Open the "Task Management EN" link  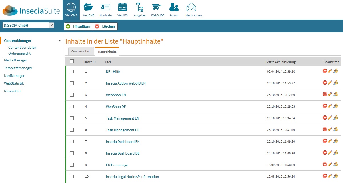123,118
